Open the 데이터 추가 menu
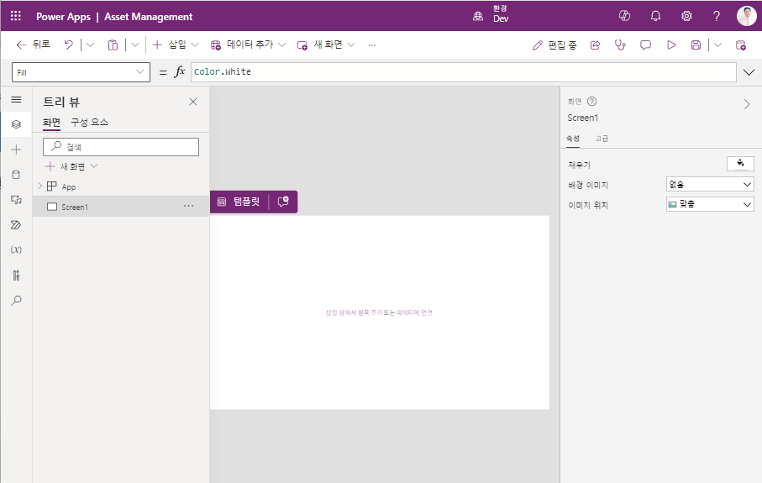Screen dimensions: 762x483 pos(248,45)
